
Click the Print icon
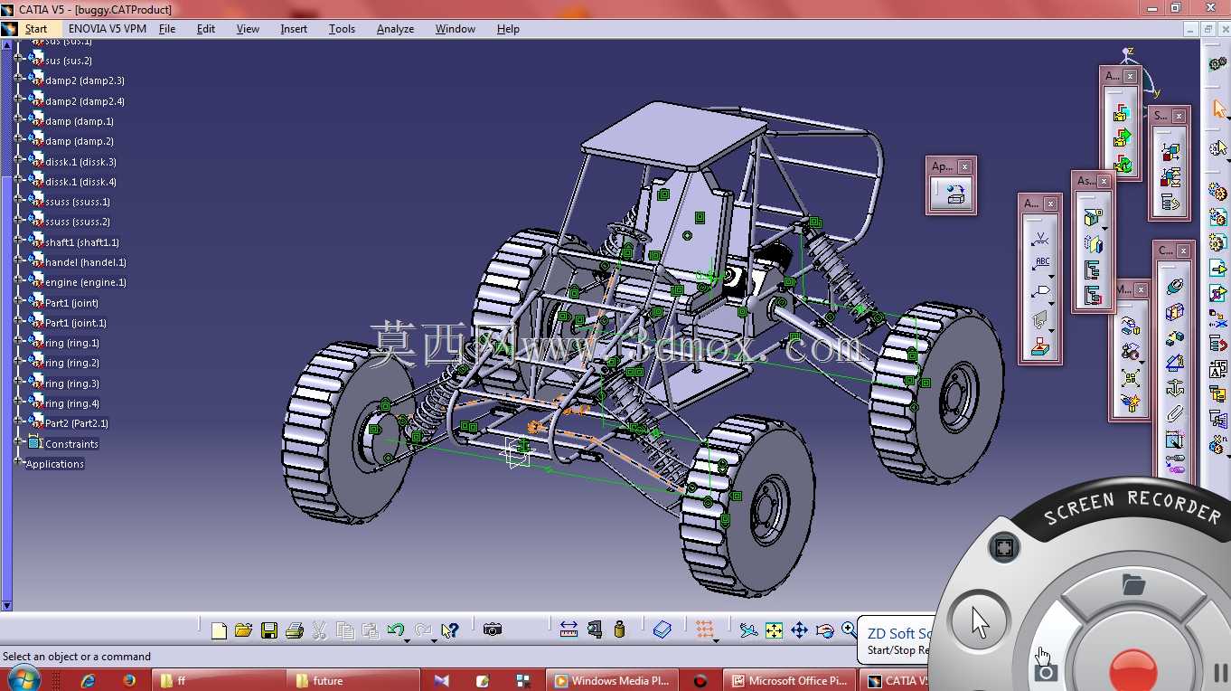pos(294,630)
